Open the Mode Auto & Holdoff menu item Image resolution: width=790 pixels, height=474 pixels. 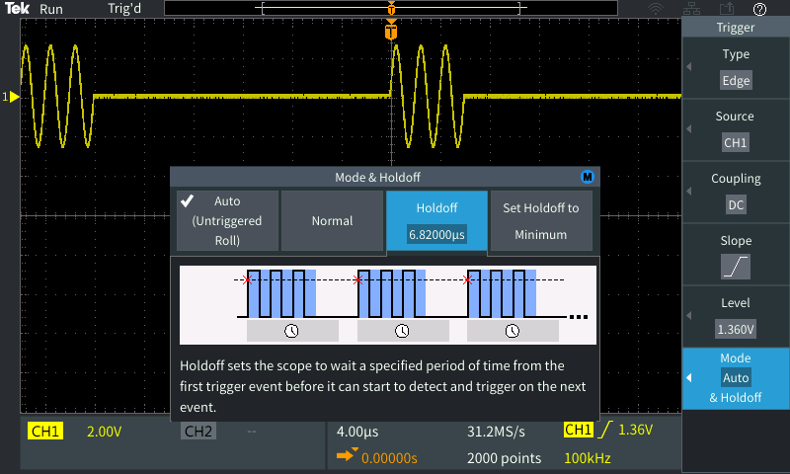click(x=736, y=378)
